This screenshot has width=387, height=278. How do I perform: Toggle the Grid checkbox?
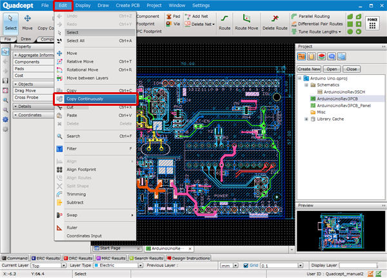[x=245, y=265]
